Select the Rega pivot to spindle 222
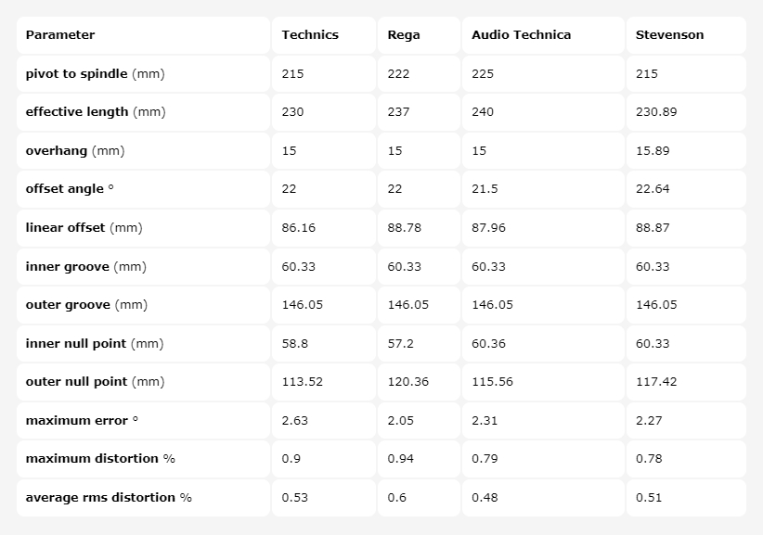The height and width of the screenshot is (535, 763). coord(398,73)
